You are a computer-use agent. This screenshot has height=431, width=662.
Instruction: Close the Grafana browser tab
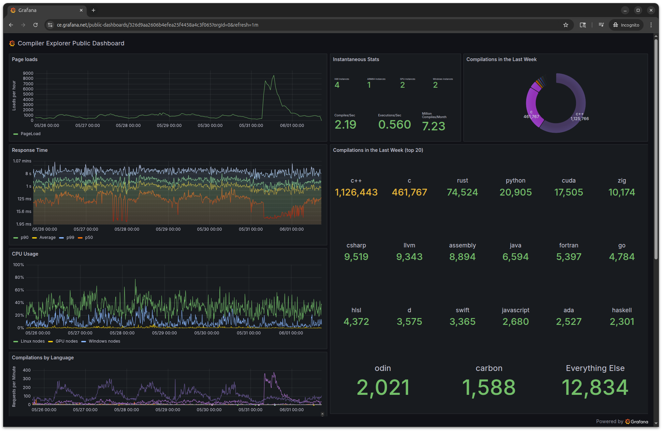[x=81, y=10]
